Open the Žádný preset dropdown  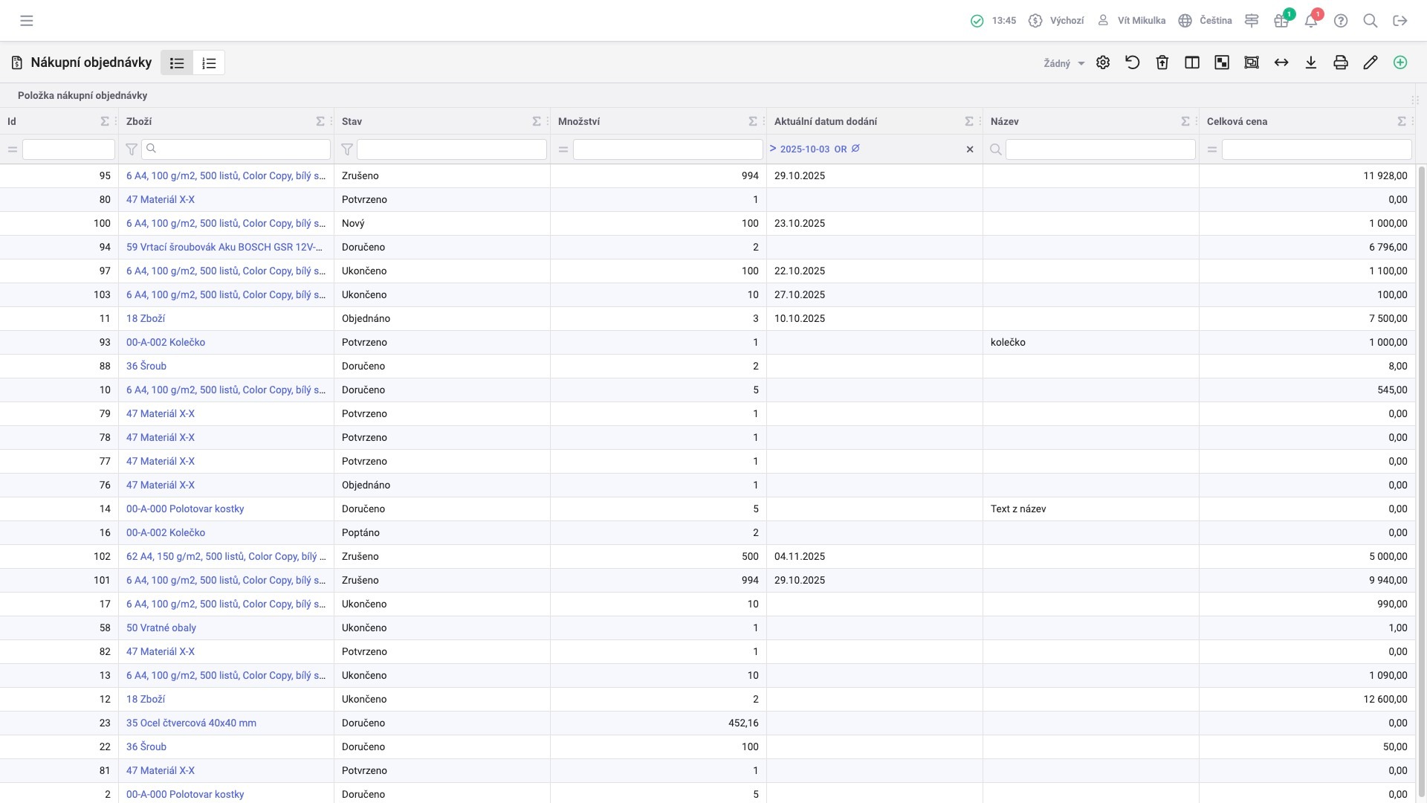pos(1064,64)
